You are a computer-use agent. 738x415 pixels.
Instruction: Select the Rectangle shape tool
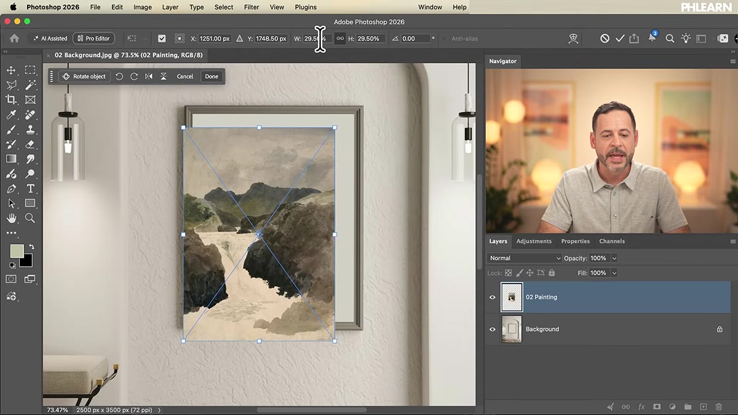point(30,203)
